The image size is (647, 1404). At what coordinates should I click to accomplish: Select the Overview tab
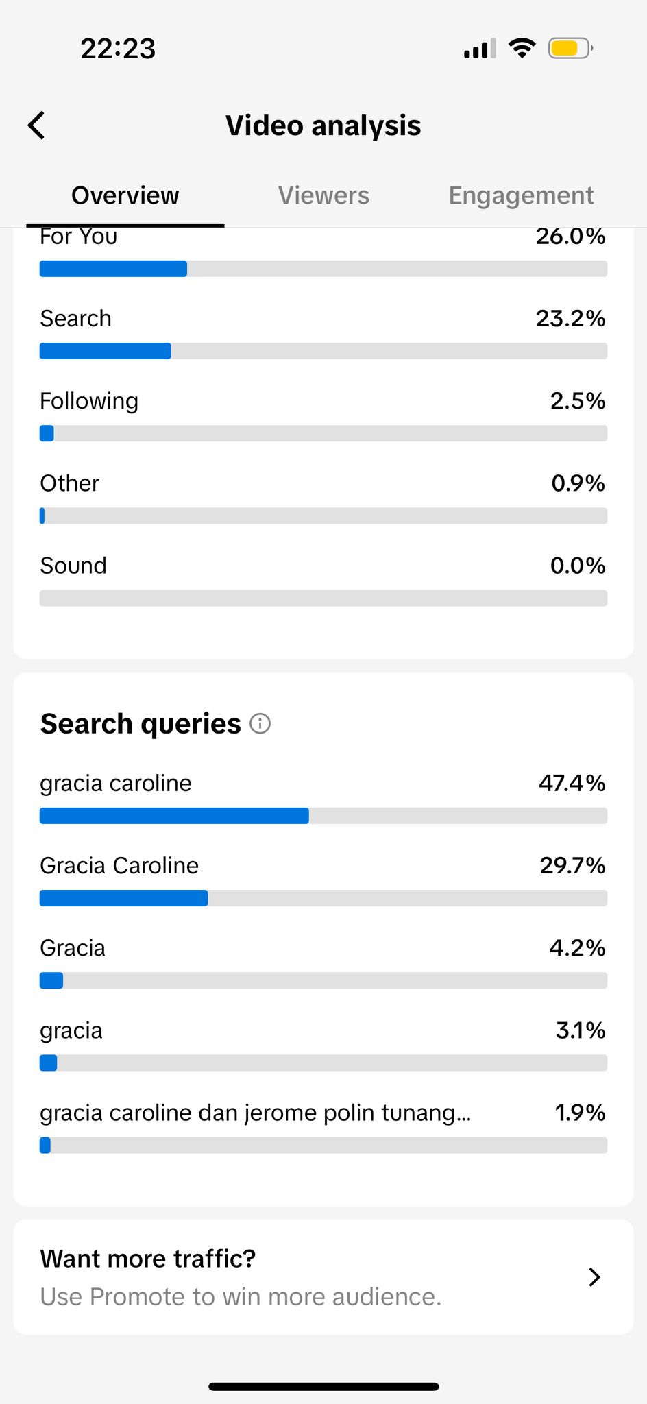125,195
